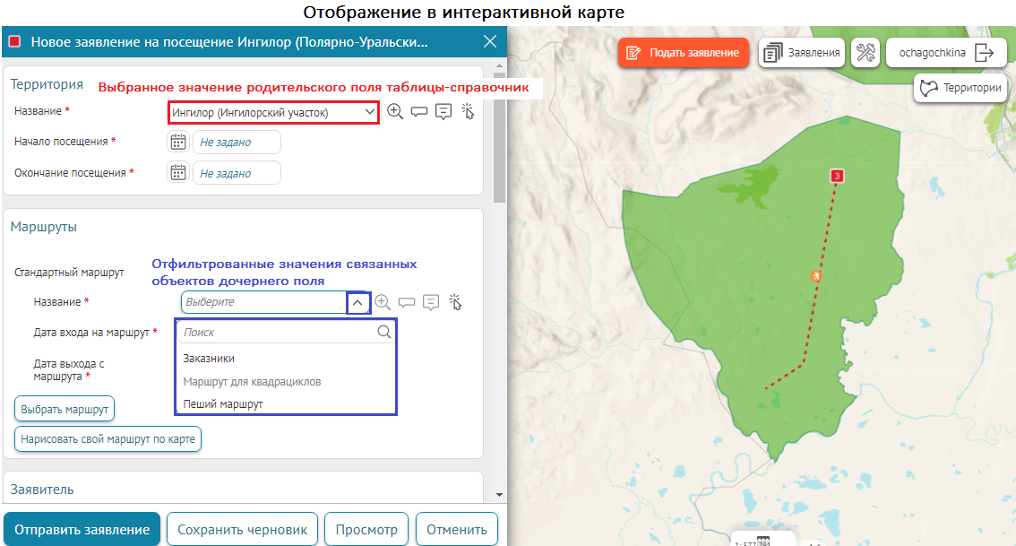Click the pick-on-map cursor icon beside territory
1016x546 pixels.
click(468, 112)
